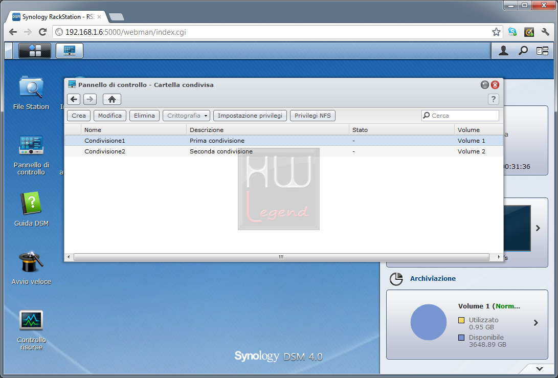Click the Skype extension icon
This screenshot has height=378, width=558.
512,32
